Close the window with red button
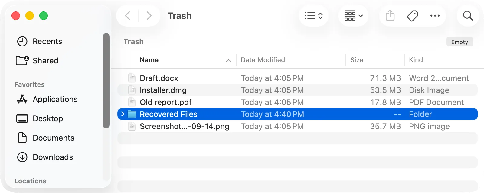484x193 pixels. tap(16, 16)
